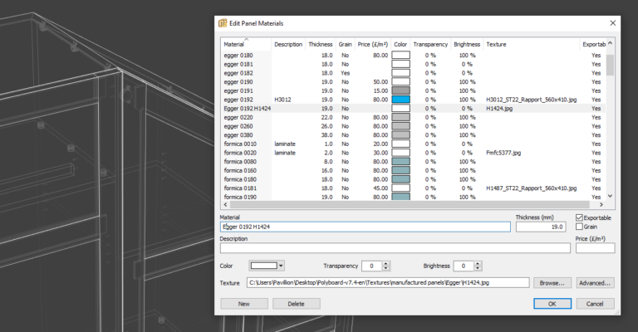Click the Description input field
The width and height of the screenshot is (638, 332).
point(395,248)
